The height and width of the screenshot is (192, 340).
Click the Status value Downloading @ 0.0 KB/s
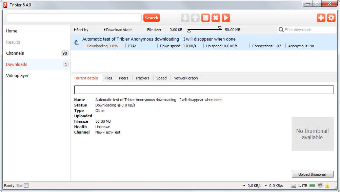115,105
